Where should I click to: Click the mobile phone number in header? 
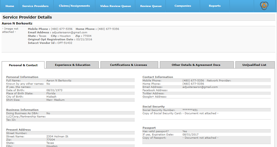click(62, 29)
